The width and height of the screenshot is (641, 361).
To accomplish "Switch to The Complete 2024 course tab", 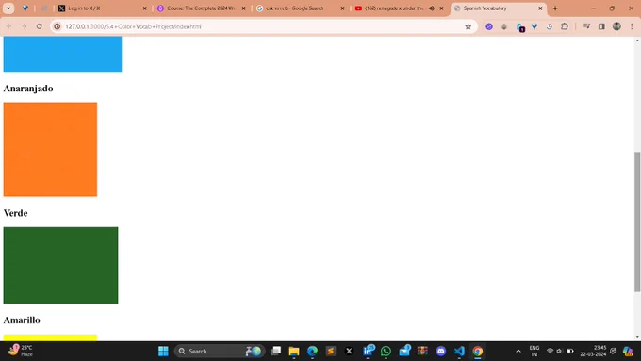I will [x=202, y=8].
